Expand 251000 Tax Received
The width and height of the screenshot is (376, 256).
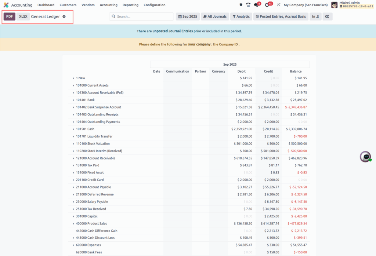[73, 209]
